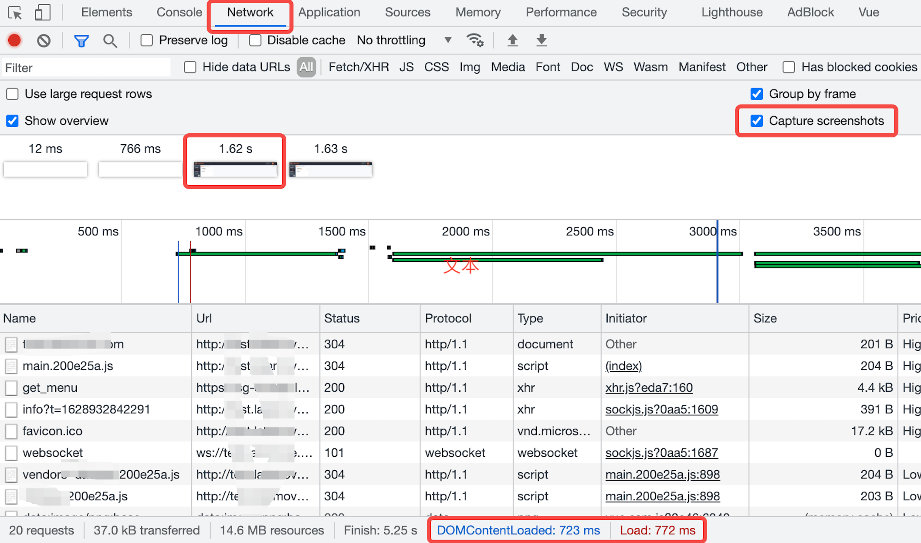Switch to the Console tab

coord(179,12)
